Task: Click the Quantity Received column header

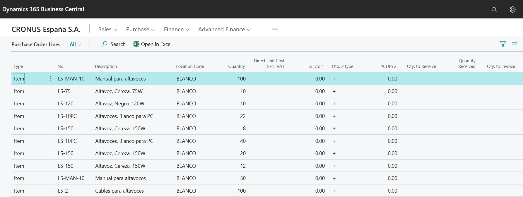Action: [467, 64]
